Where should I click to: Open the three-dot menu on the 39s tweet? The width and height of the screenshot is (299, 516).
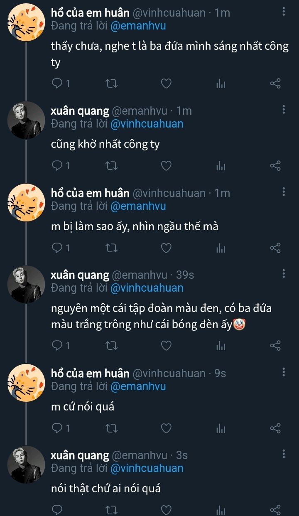284,274
